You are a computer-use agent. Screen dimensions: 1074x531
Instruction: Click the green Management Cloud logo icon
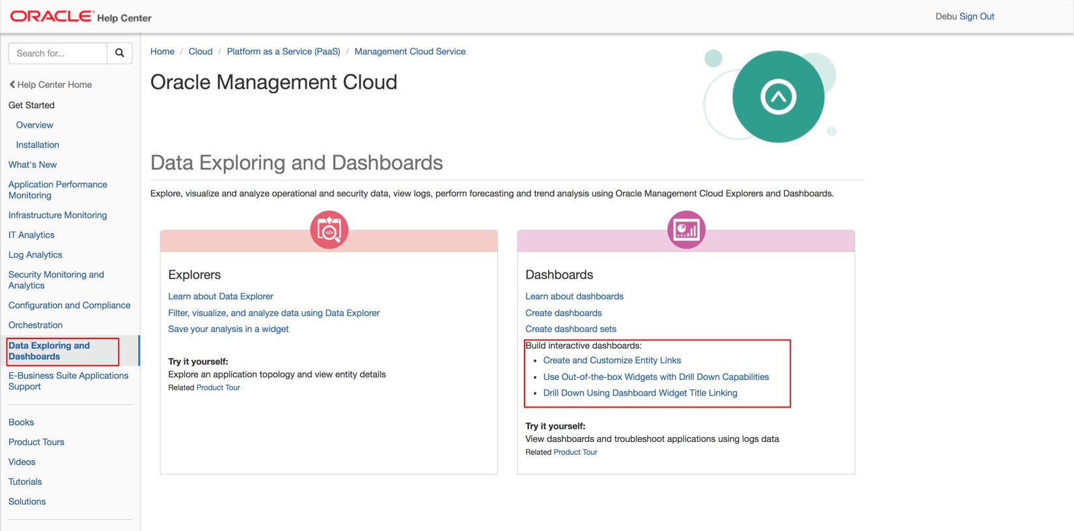click(x=778, y=97)
